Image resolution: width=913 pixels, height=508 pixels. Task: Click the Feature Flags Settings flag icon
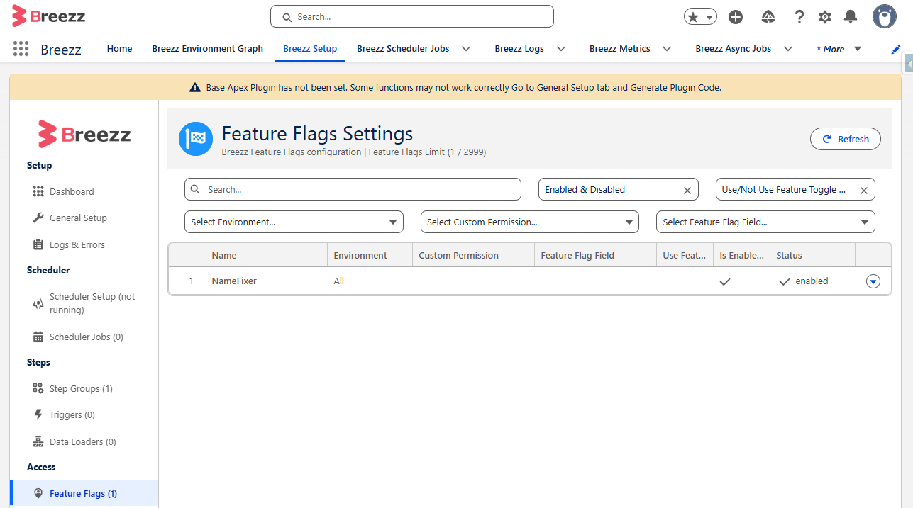[x=196, y=139]
